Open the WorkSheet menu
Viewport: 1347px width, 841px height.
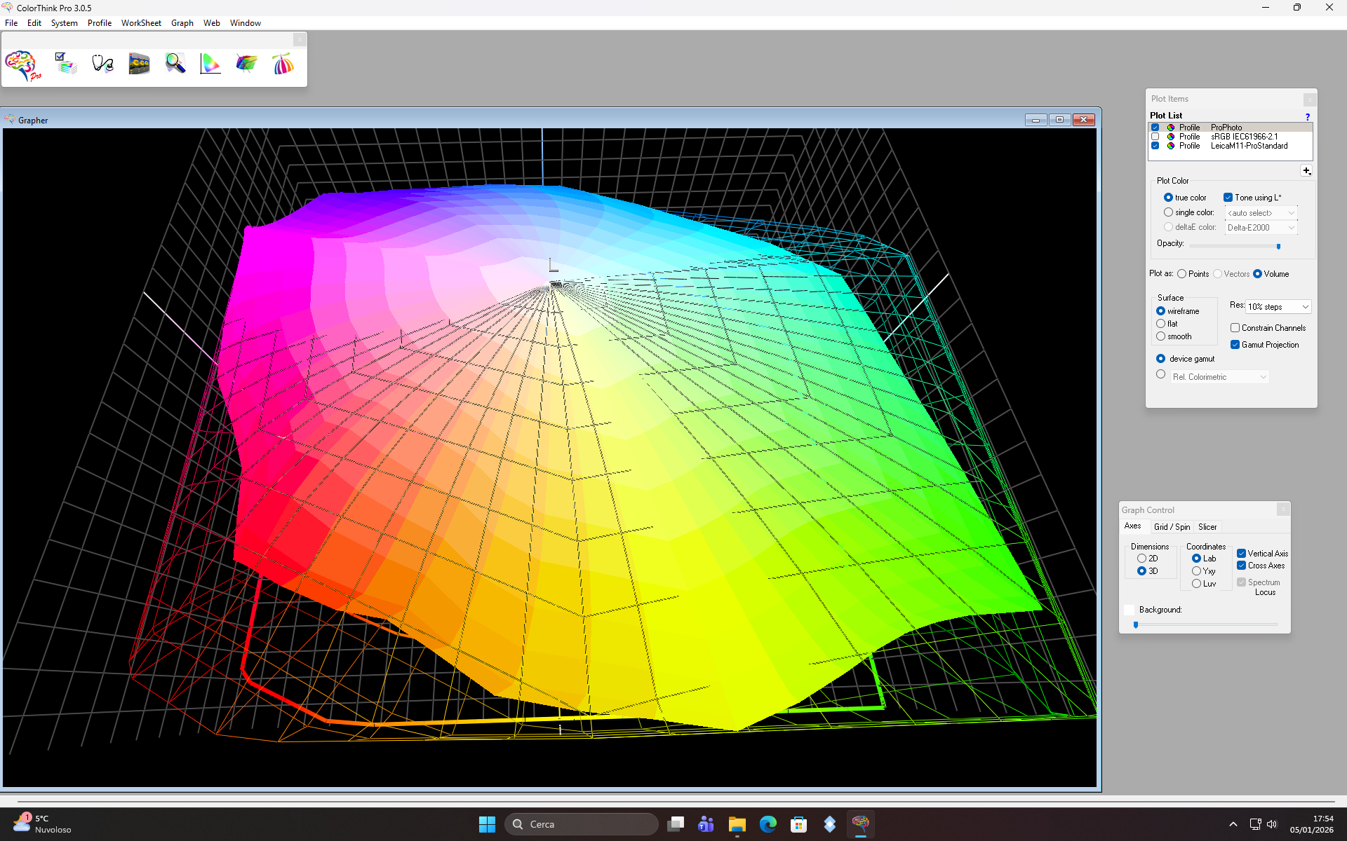[141, 23]
